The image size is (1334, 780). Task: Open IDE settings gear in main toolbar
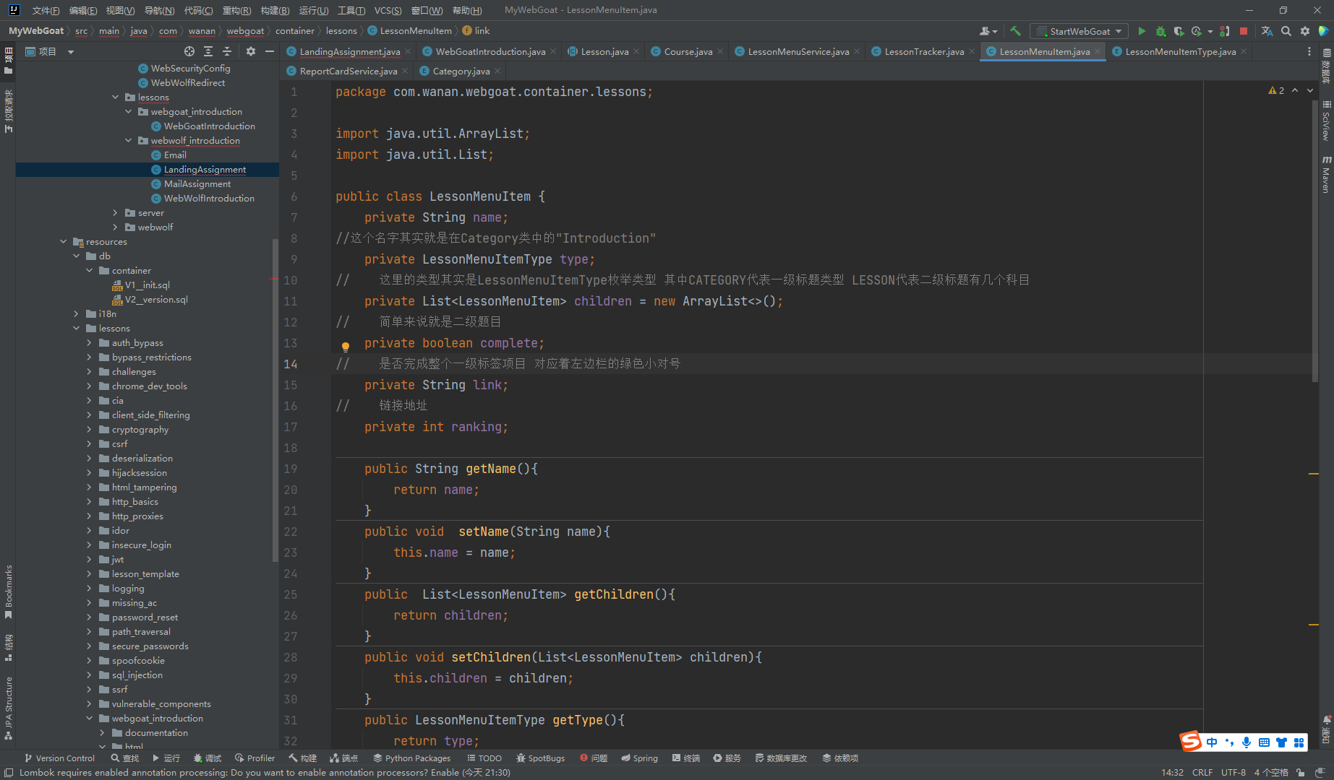click(1304, 31)
